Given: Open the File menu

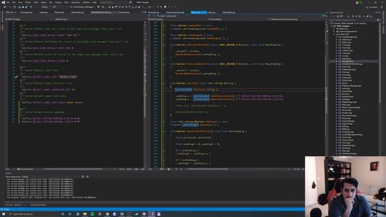Looking at the screenshot, I should pyautogui.click(x=8, y=2).
